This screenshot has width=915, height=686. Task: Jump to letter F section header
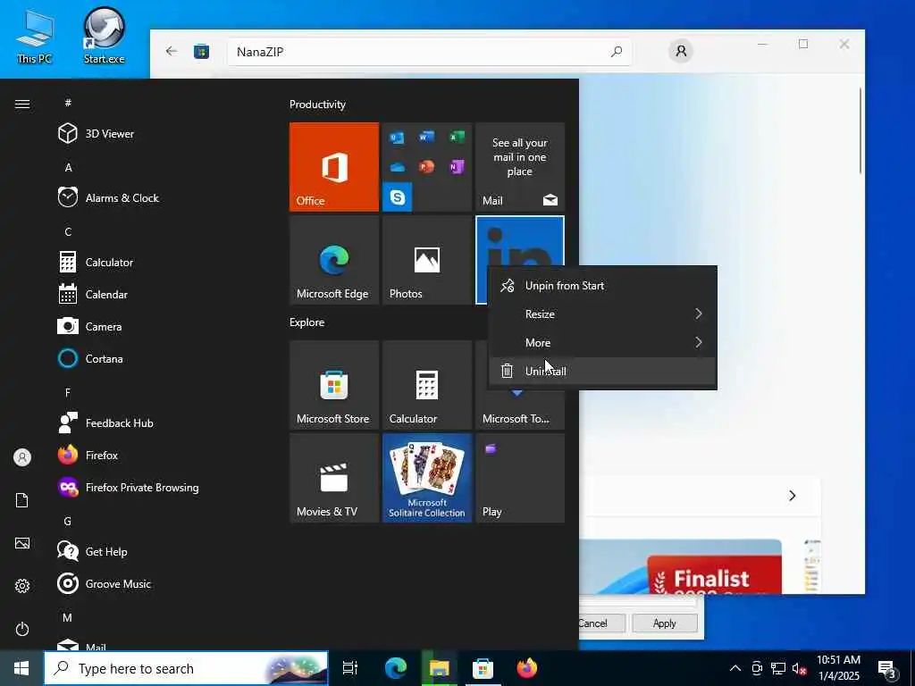pyautogui.click(x=68, y=393)
